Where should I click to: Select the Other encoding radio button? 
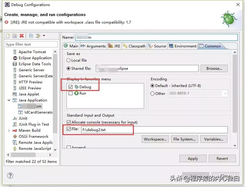(x=152, y=93)
